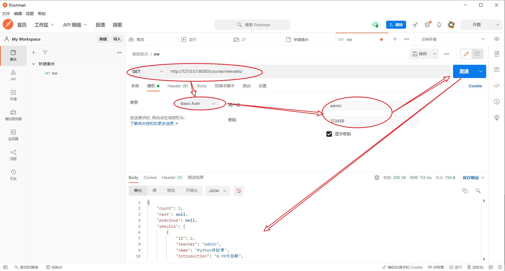The height and width of the screenshot is (271, 505).
Task: Open the GET method dropdown
Action: (x=148, y=72)
